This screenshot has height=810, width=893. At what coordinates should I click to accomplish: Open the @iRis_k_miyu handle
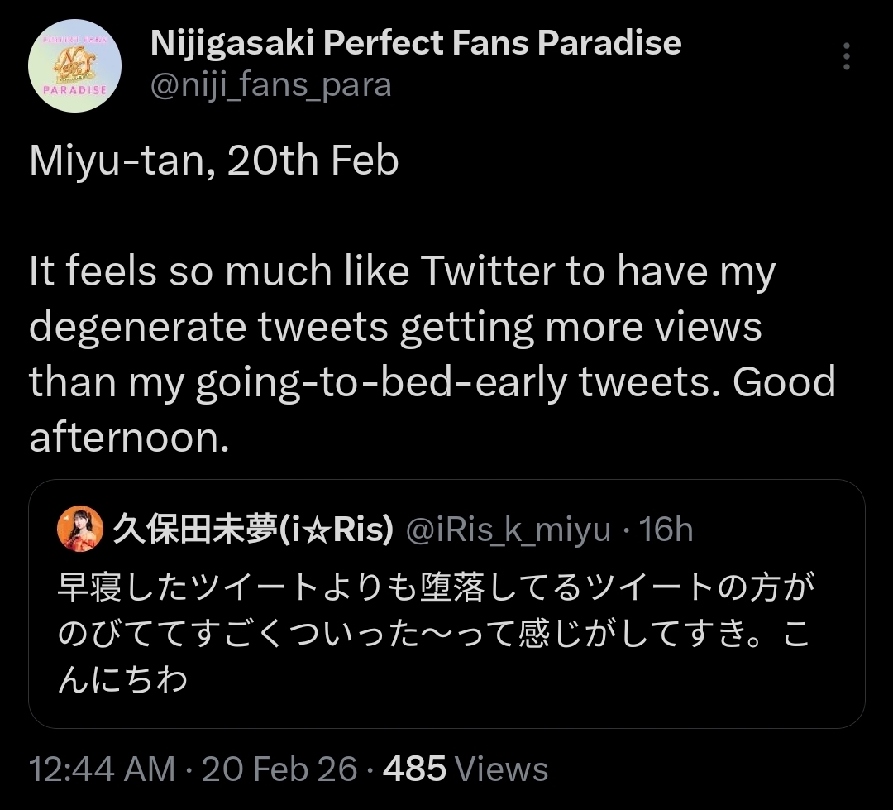[x=508, y=530]
